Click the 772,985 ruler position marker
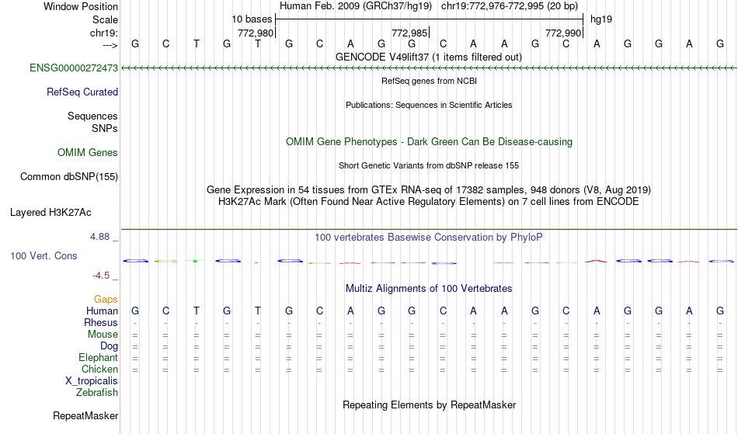Viewport: 738px width, 434px height. tap(409, 33)
